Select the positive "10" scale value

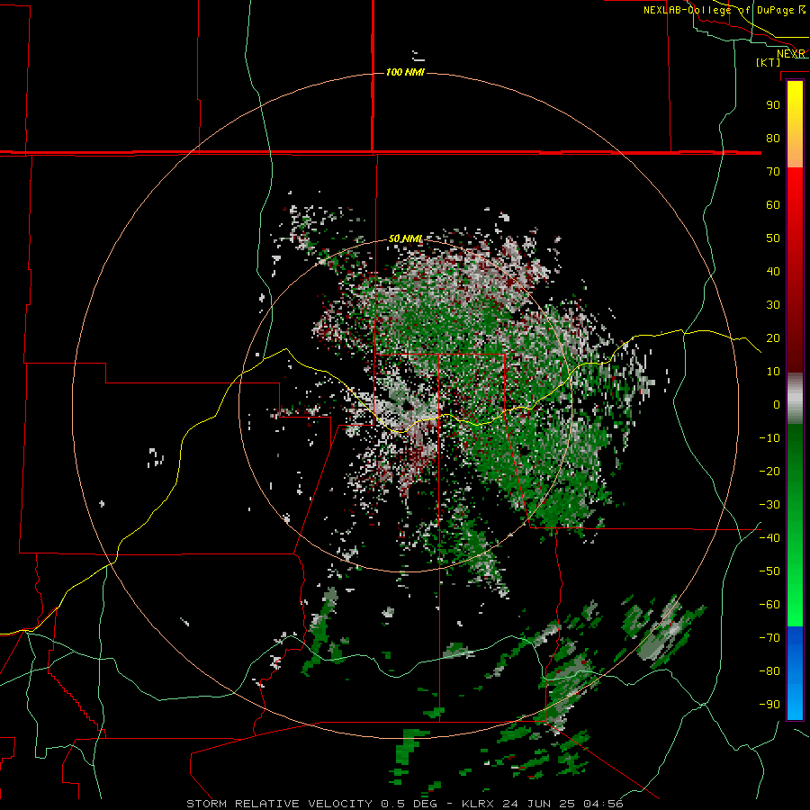click(x=773, y=372)
